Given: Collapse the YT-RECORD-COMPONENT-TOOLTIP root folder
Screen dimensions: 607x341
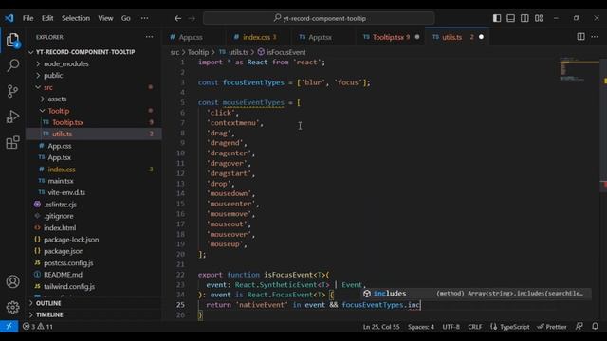Looking at the screenshot, I should pos(85,52).
